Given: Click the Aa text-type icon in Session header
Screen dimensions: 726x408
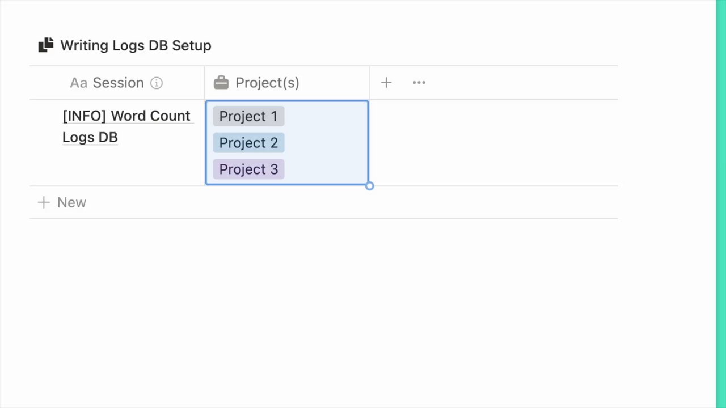Looking at the screenshot, I should (78, 83).
